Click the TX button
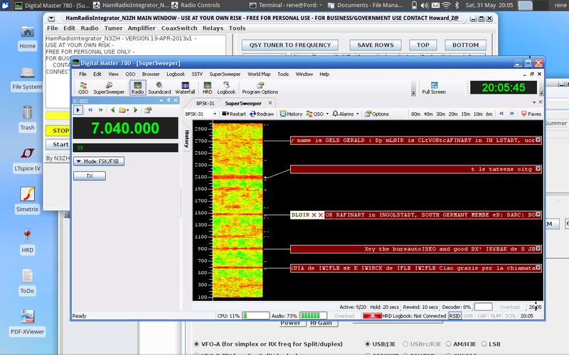Screen dimensions: 569x355 [90, 175]
